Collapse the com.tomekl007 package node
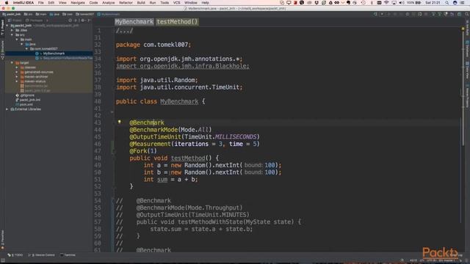Screen dimensions: 470x264 point(26,49)
